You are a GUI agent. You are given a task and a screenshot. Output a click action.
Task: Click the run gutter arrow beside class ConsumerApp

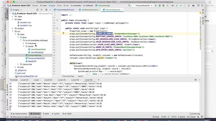57,20
